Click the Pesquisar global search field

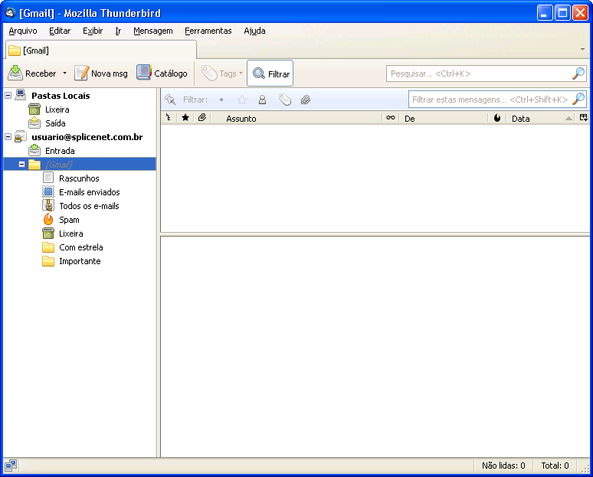tap(480, 74)
